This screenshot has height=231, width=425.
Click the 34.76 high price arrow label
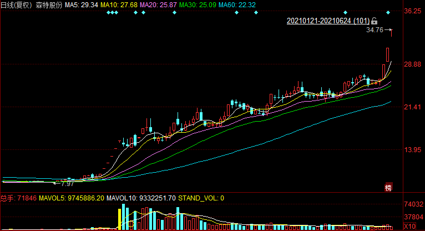[x=378, y=30]
